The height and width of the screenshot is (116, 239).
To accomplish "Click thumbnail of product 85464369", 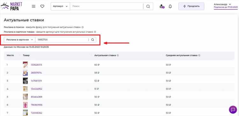I will (x=25, y=97).
